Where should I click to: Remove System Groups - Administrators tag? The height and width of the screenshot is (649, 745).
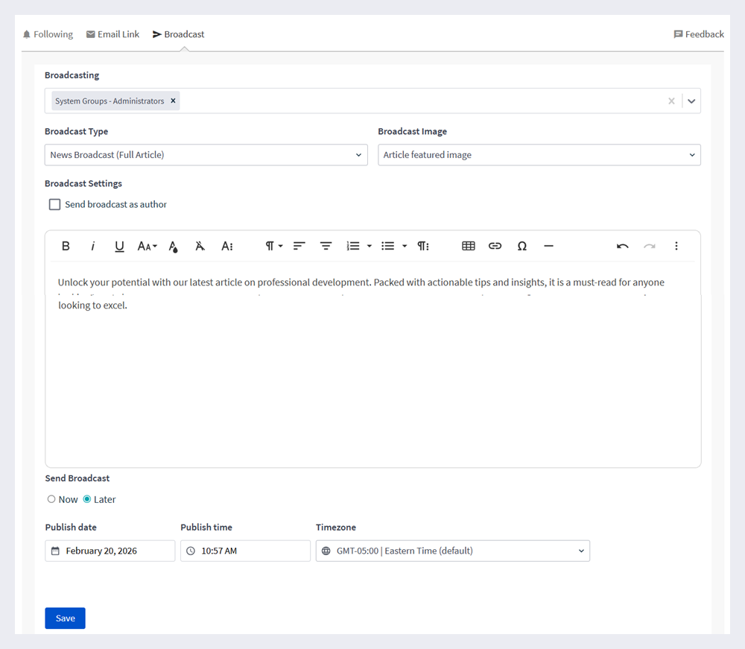click(x=173, y=101)
